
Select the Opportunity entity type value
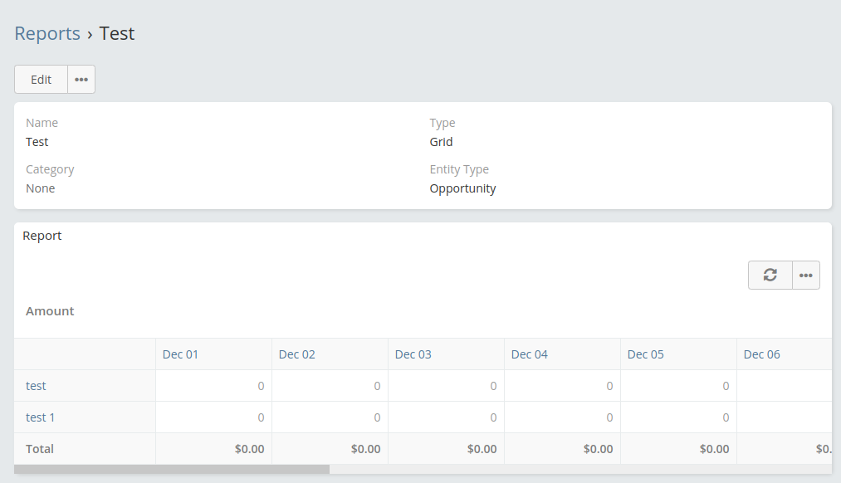(462, 188)
